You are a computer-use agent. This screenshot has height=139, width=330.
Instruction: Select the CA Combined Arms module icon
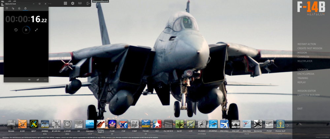(79, 124)
